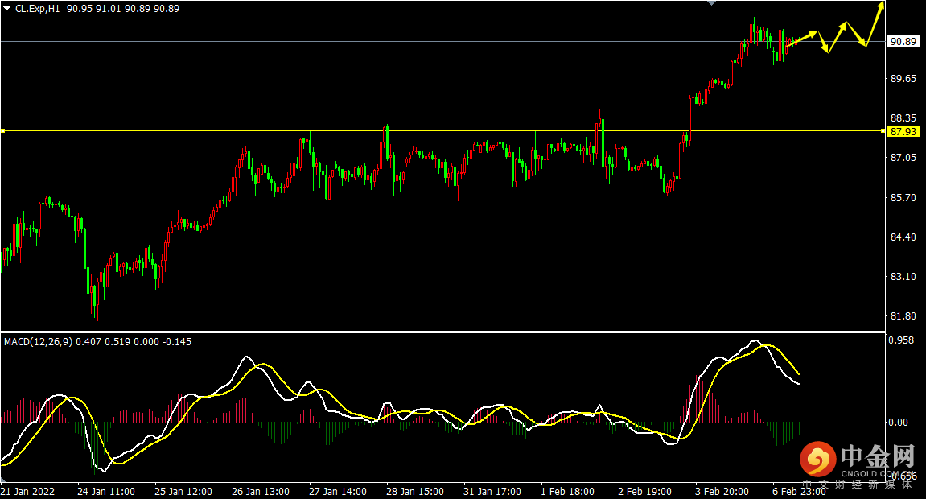
Task: Click the 84.40 price axis label
Action: 903,237
